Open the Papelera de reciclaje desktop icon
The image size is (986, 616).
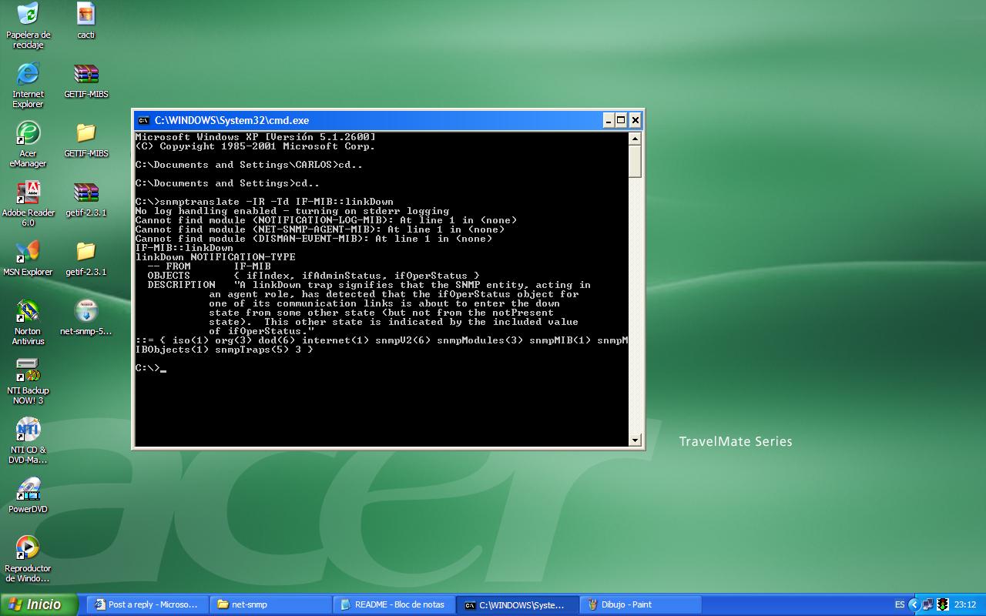(x=28, y=25)
